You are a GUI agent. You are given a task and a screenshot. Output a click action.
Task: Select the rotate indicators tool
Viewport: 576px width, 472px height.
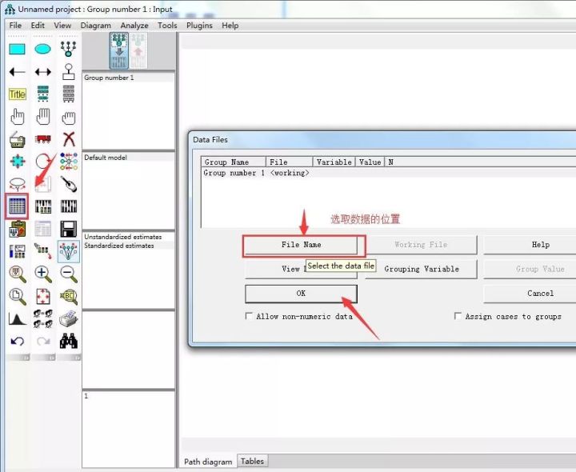click(42, 162)
